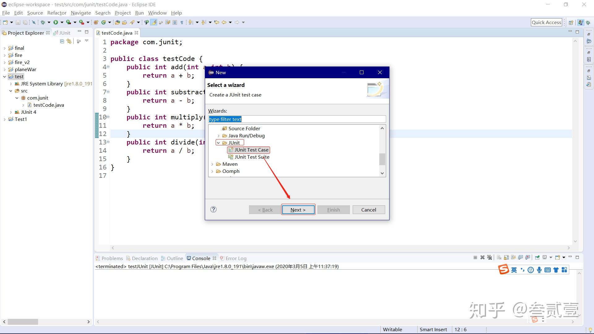The image size is (594, 334).
Task: Click the Last Edit Location icon
Action: click(x=217, y=22)
